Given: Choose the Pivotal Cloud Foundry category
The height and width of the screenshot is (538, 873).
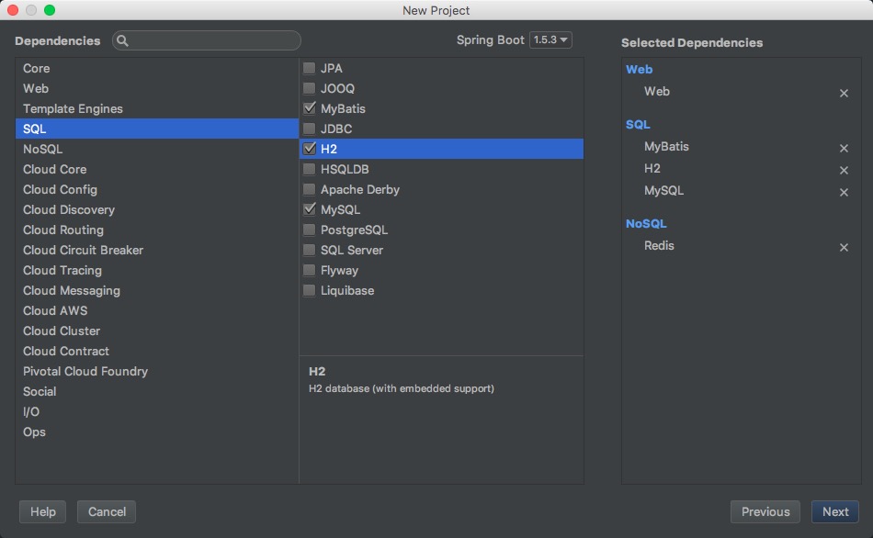Looking at the screenshot, I should [85, 371].
